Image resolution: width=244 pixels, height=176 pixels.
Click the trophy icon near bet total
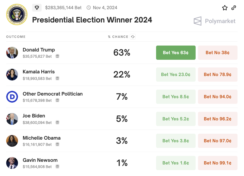click(37, 8)
